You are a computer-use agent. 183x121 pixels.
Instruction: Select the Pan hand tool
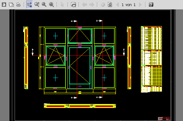[x=29, y=5]
